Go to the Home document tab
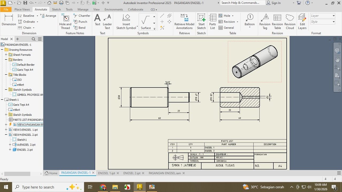This screenshot has width=342, height=192. click(x=51, y=173)
